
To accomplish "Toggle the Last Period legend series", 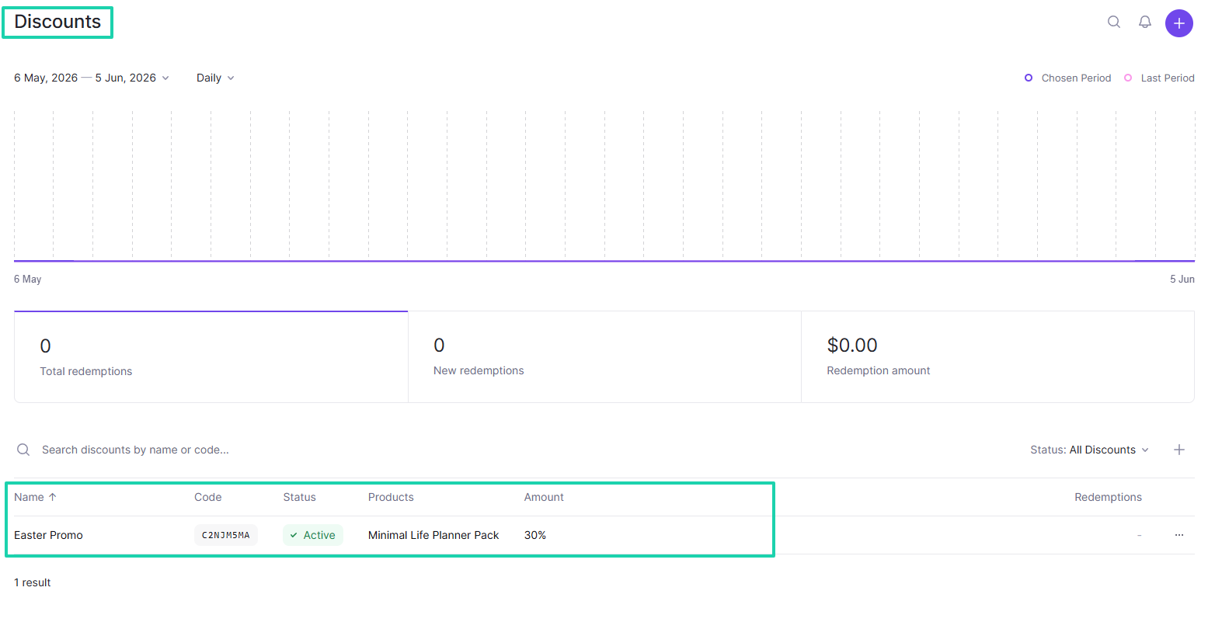I will 1159,78.
